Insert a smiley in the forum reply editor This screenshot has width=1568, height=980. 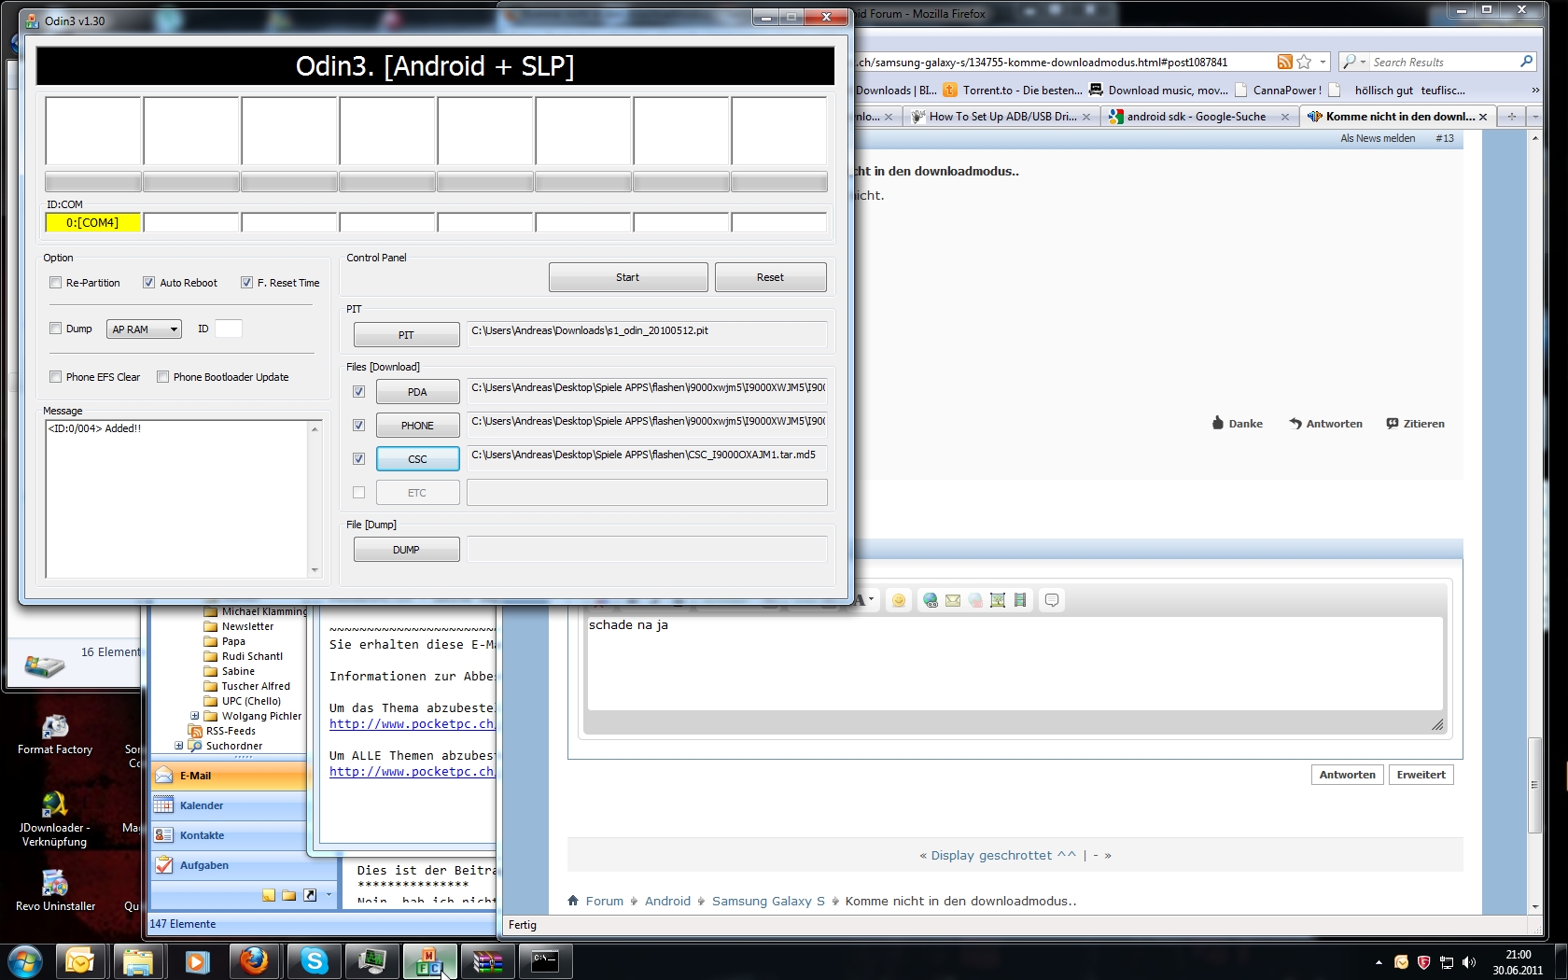898,600
